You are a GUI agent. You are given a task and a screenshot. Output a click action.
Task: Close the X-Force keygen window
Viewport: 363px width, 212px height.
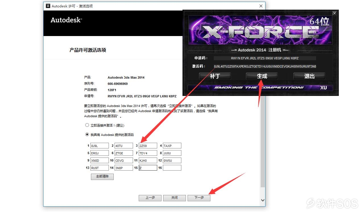pos(334,13)
